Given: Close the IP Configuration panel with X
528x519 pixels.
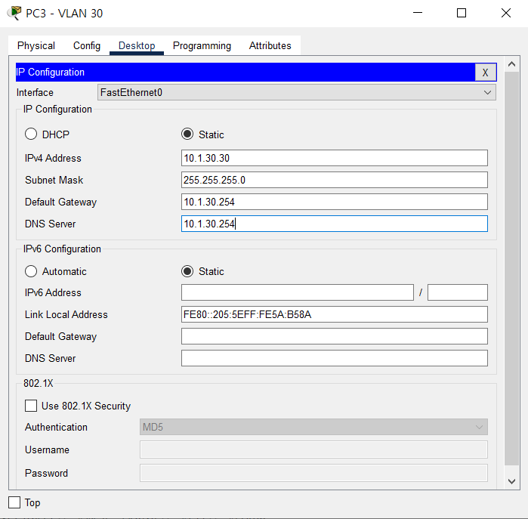Looking at the screenshot, I should (485, 73).
